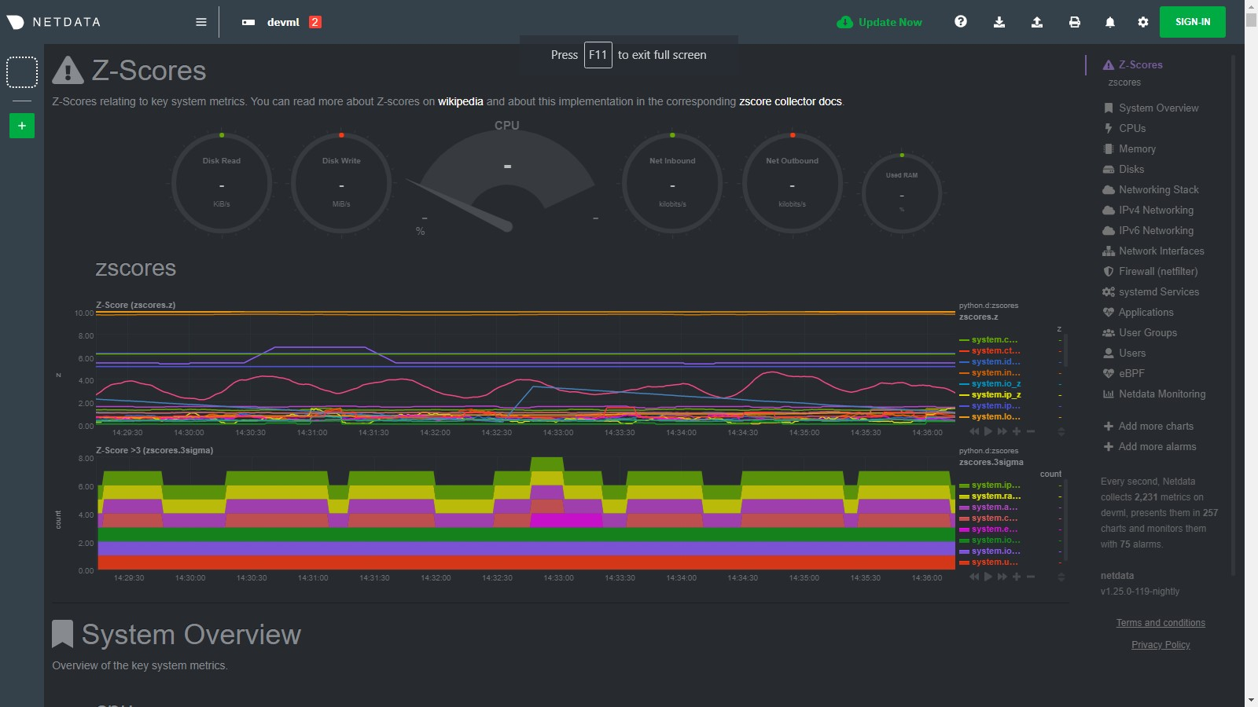
Task: Open the help question mark icon
Action: [961, 22]
